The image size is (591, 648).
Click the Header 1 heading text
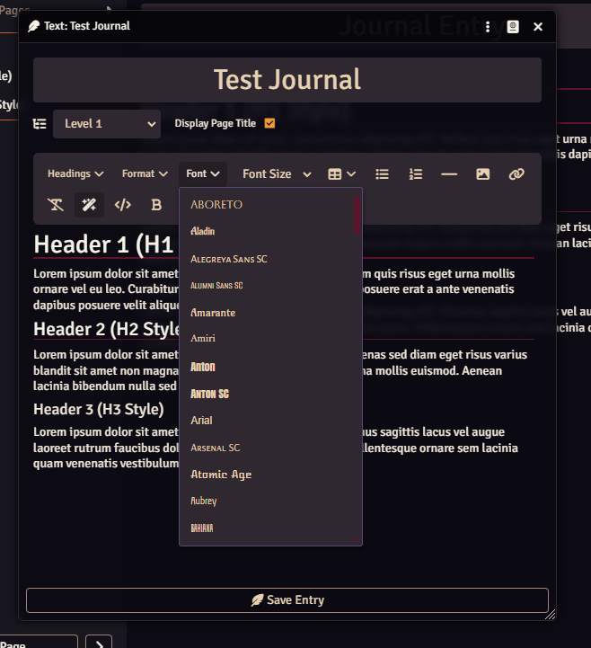(x=103, y=244)
